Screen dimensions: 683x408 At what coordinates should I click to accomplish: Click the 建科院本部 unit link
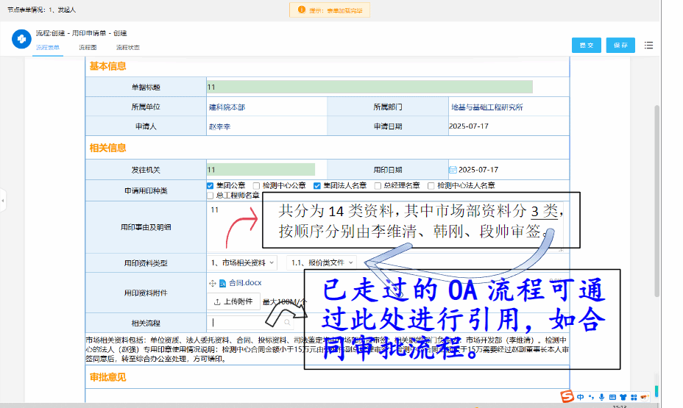(227, 107)
